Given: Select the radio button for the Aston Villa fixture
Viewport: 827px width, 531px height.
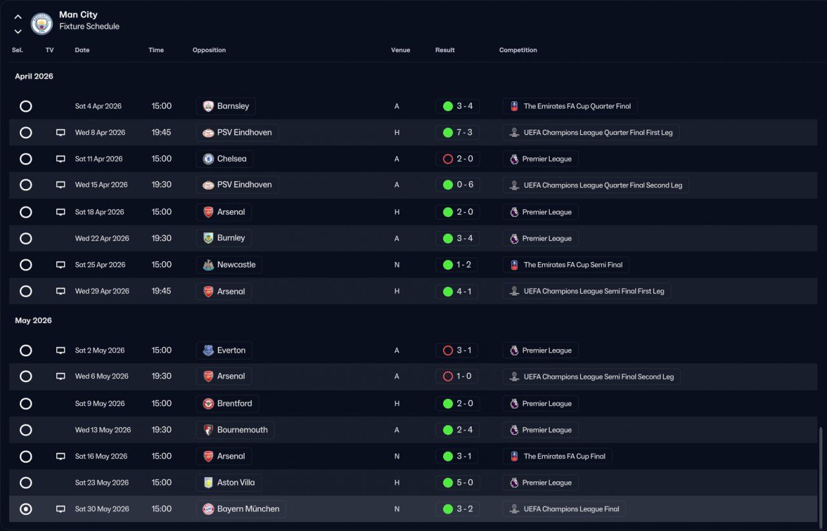Looking at the screenshot, I should pyautogui.click(x=26, y=483).
